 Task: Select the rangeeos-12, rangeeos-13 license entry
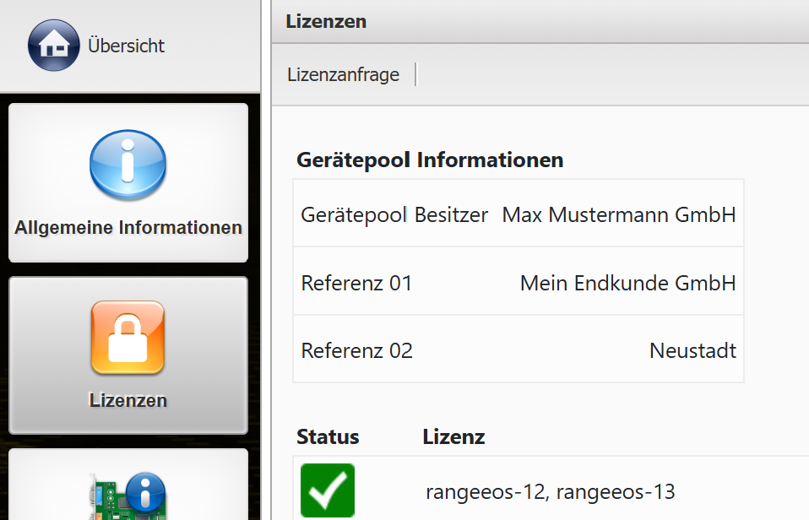550,491
